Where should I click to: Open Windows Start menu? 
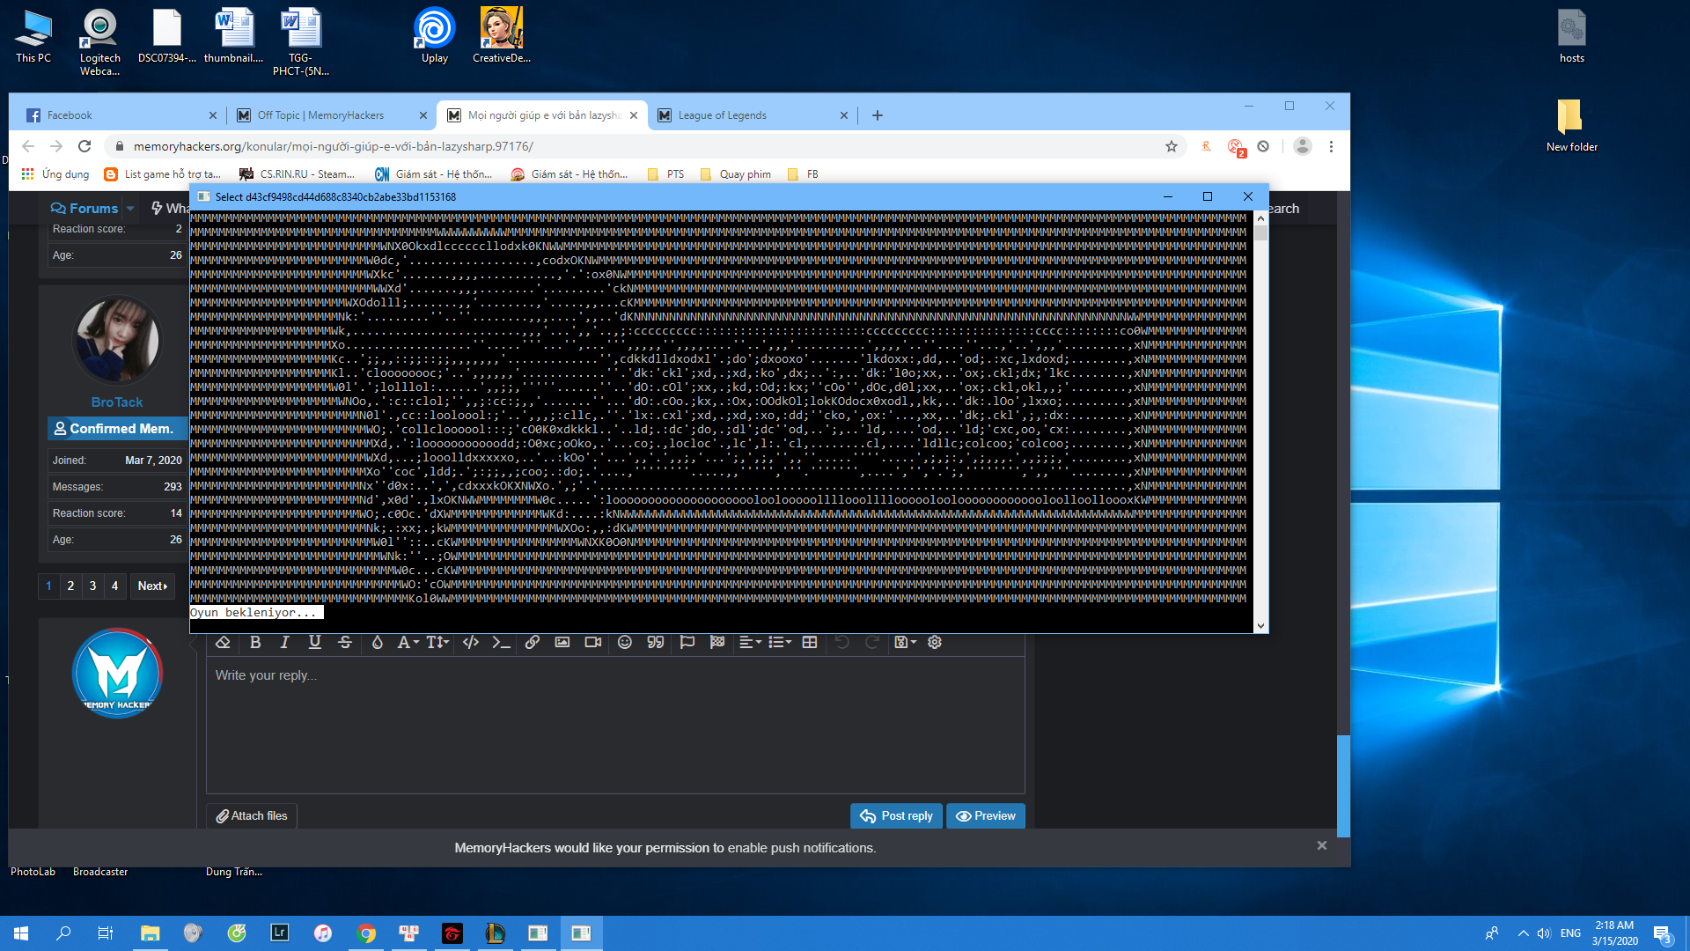pos(21,933)
